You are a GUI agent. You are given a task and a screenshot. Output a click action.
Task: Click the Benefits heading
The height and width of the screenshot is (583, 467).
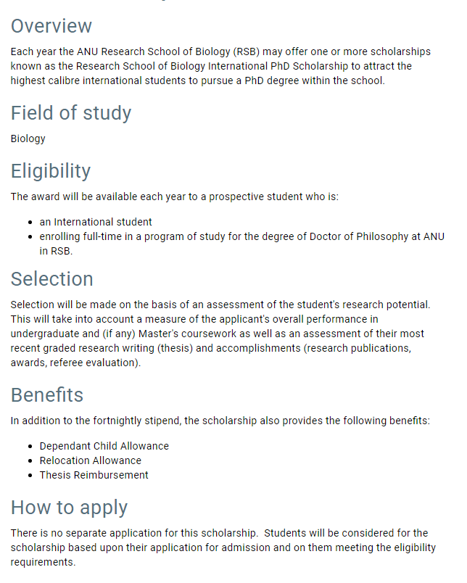tap(47, 395)
